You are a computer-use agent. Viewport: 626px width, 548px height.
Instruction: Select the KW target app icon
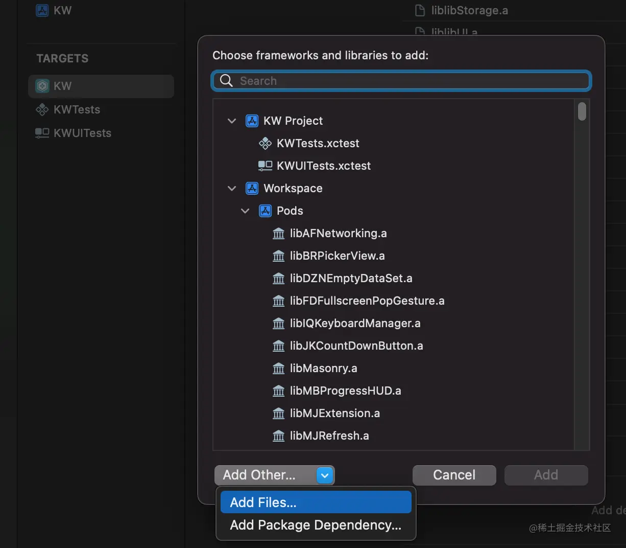(42, 86)
